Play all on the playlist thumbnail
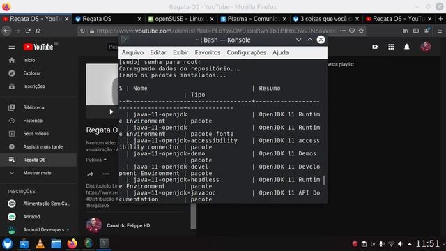This screenshot has height=251, width=446. coord(111,112)
